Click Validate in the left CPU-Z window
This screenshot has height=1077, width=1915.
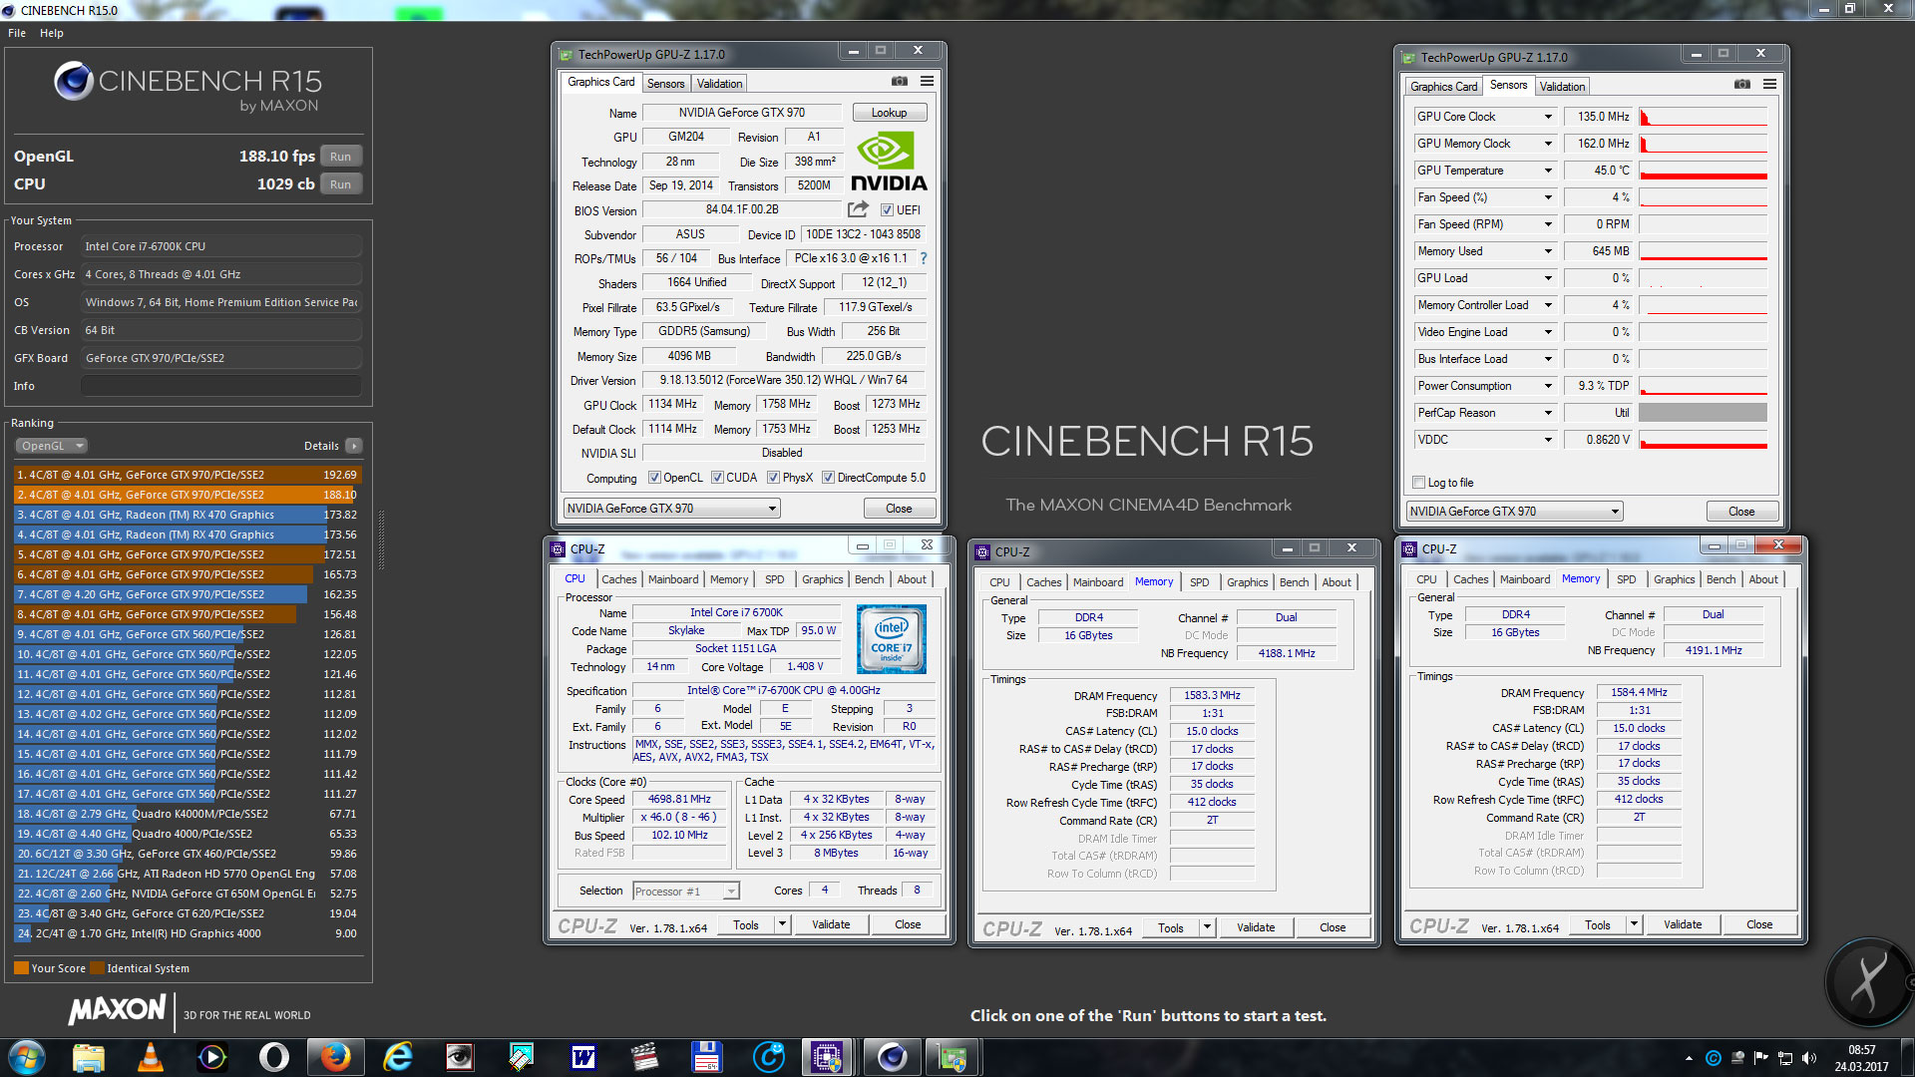(x=831, y=924)
